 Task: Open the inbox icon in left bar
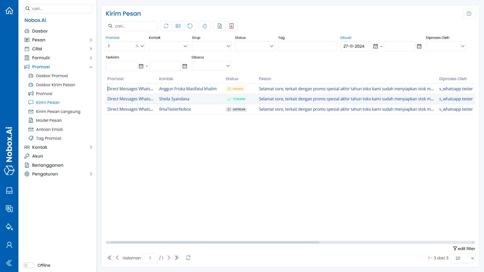click(x=9, y=190)
